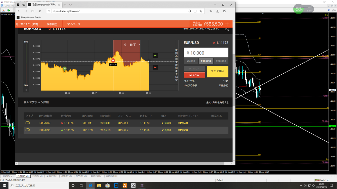Image resolution: width=337 pixels, height=189 pixels.
Task: Switch to the USDJPY,M1 chart tab
Action: (8, 176)
